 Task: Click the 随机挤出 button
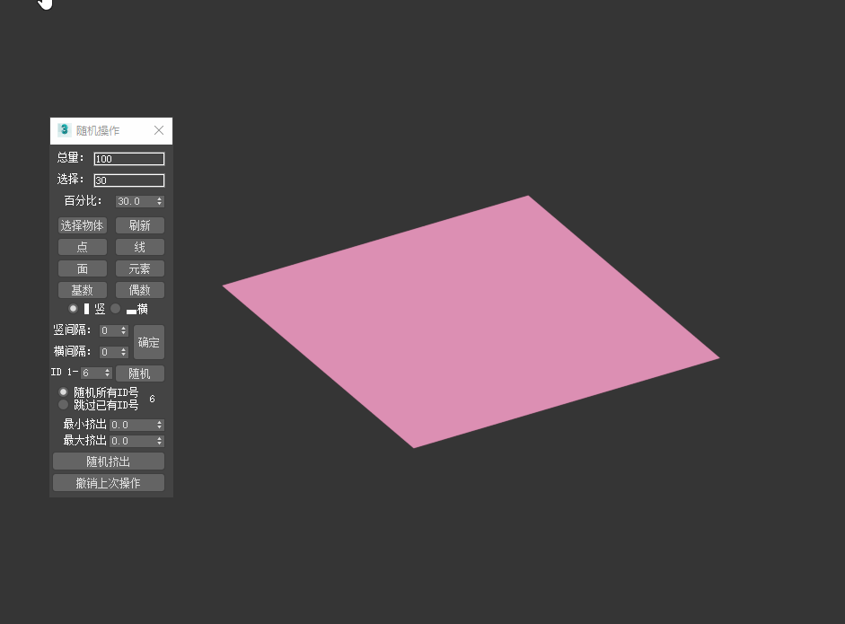click(109, 461)
